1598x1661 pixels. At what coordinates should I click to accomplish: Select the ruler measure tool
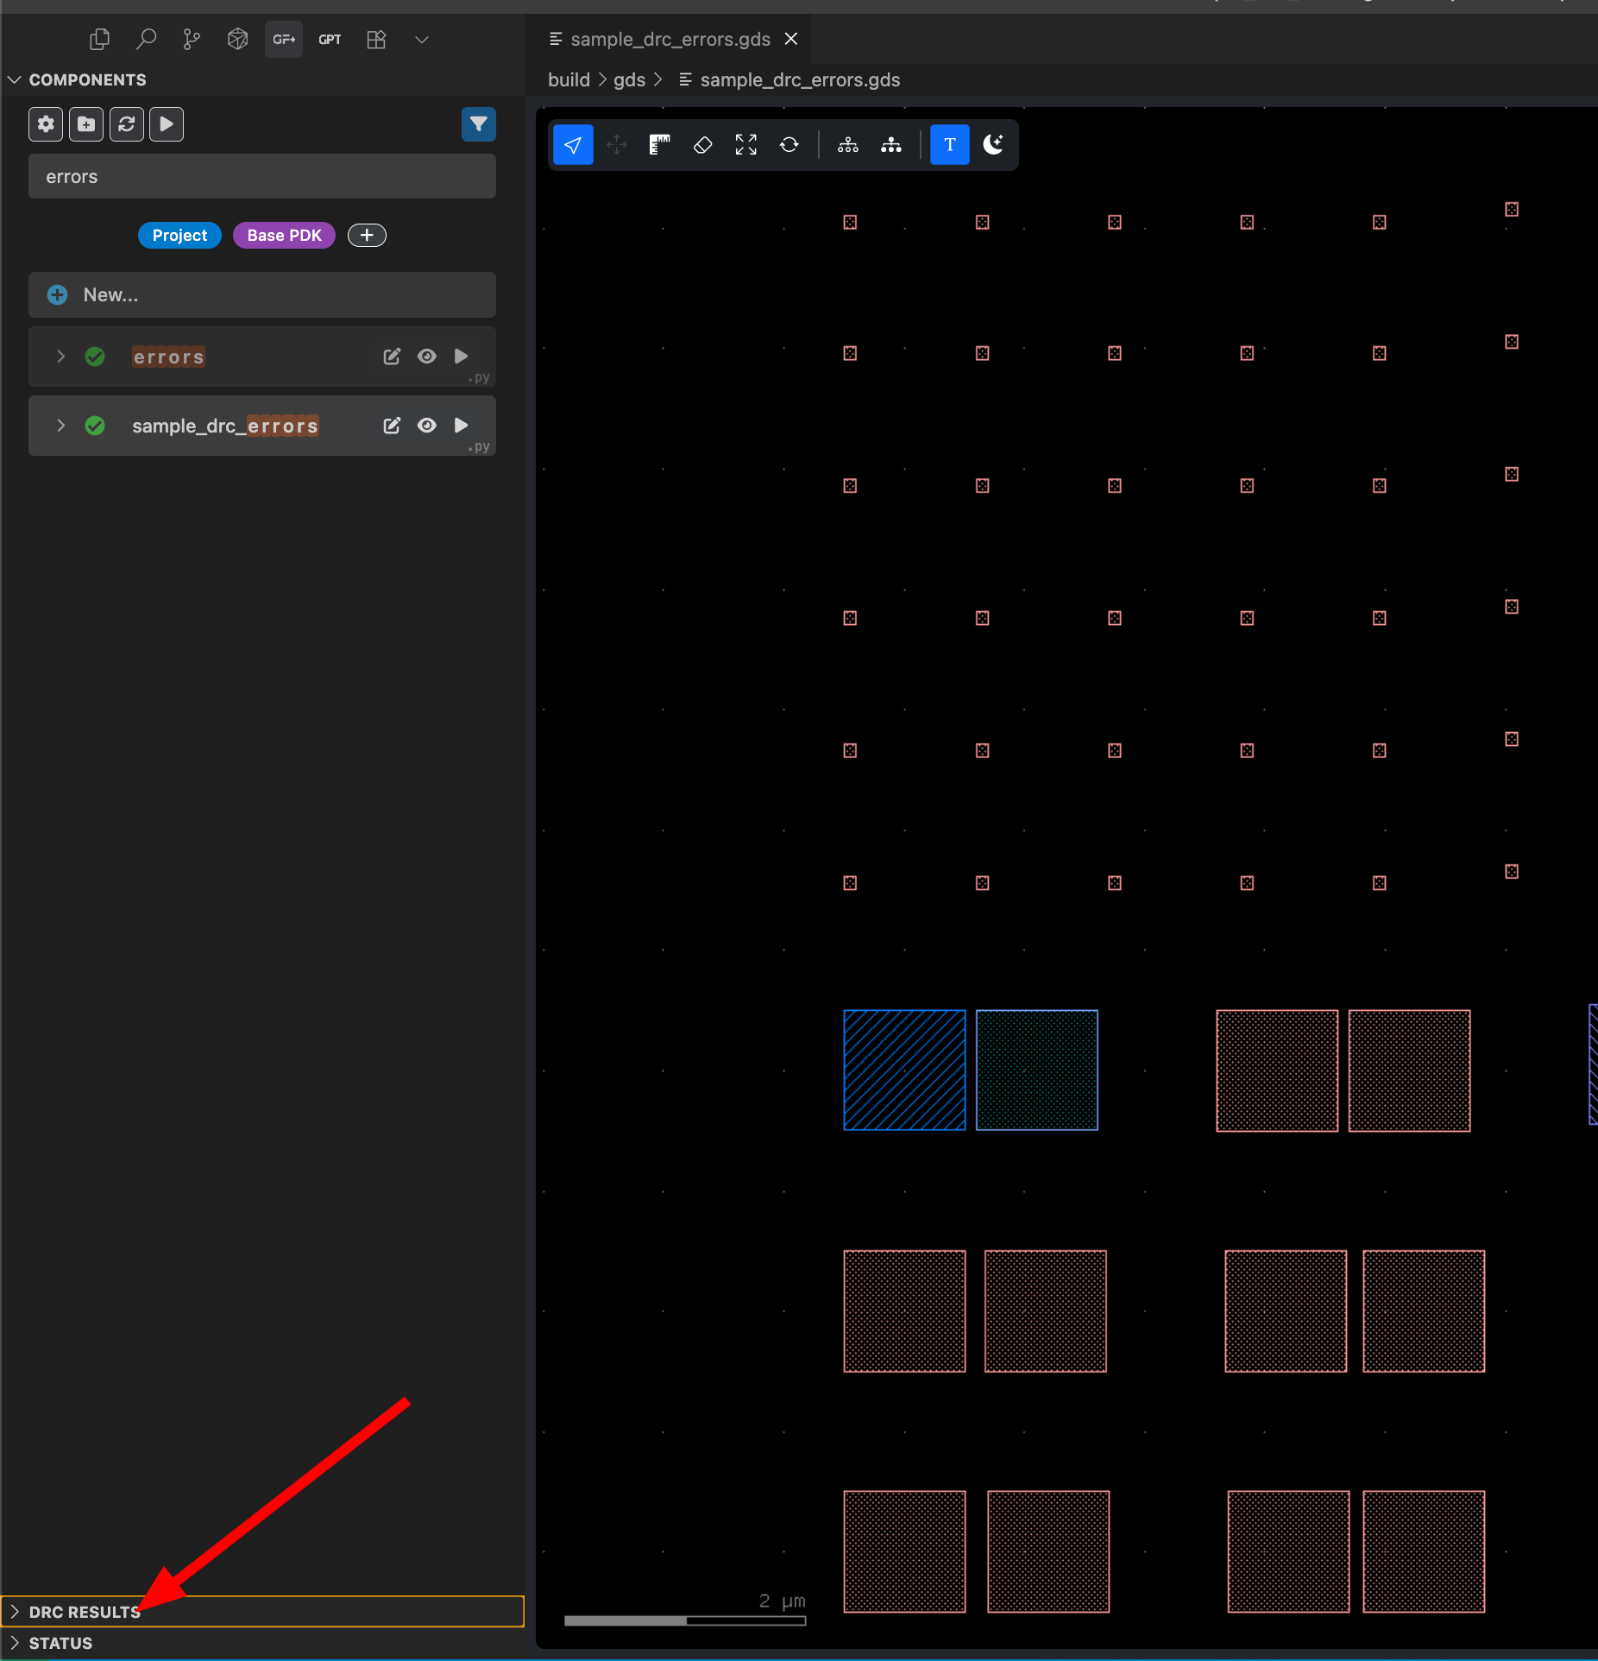tap(660, 145)
